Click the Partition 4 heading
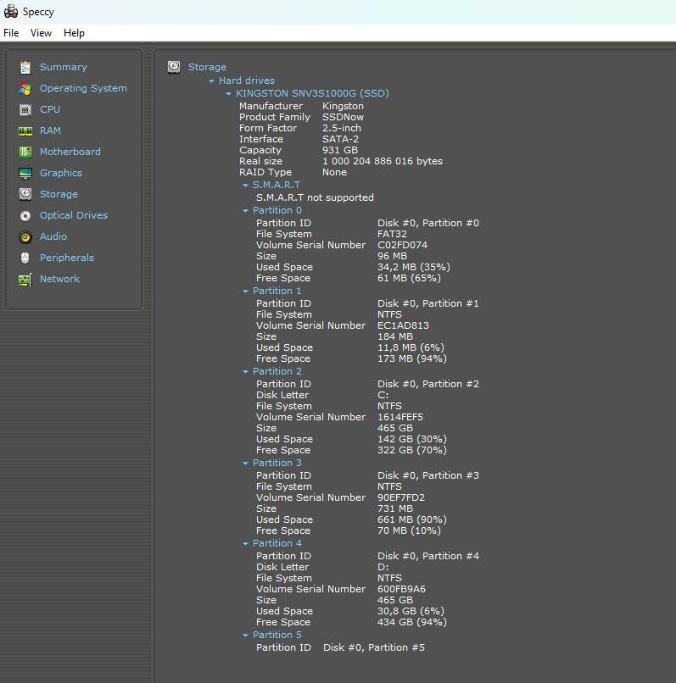The image size is (676, 683). tap(277, 543)
